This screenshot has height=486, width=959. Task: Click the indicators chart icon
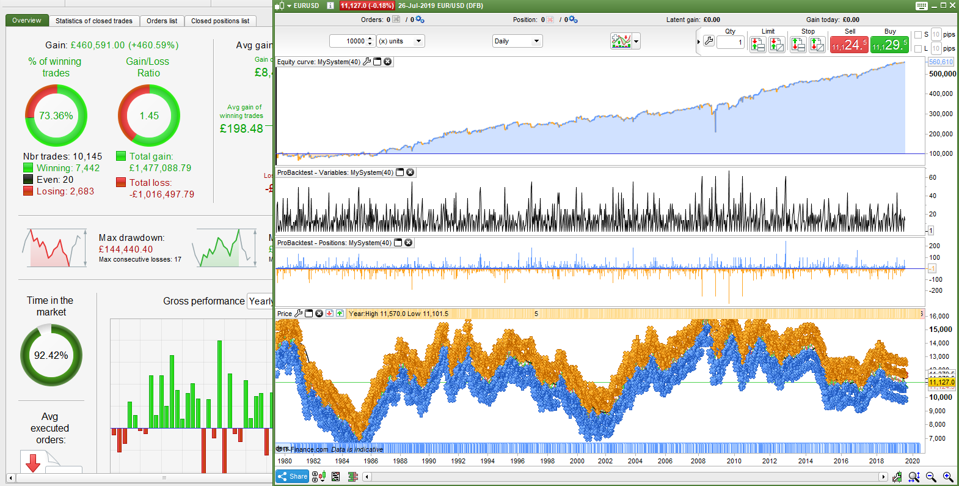(x=621, y=41)
